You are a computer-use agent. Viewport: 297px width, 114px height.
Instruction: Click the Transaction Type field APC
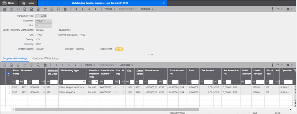(41, 16)
